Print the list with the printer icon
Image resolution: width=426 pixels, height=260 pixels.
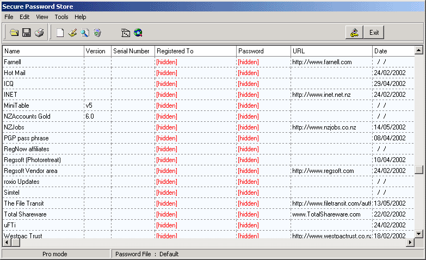click(x=39, y=33)
